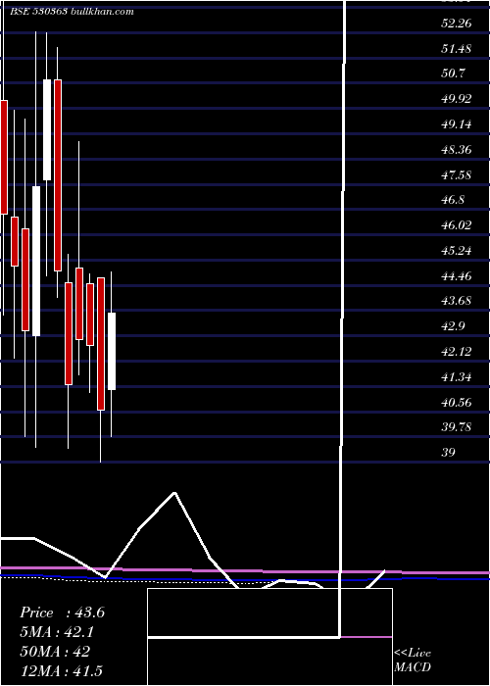Click the 12MA : 41.5 readout
Image resolution: width=490 pixels, height=686 pixels.
pos(61,670)
